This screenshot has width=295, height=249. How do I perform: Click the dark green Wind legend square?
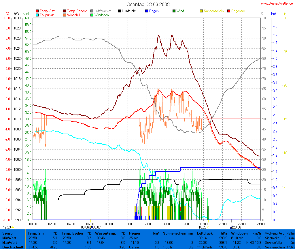click(x=174, y=11)
